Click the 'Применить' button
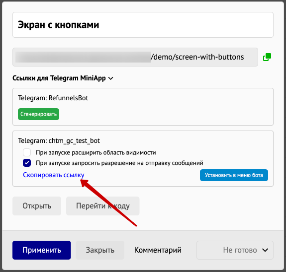Viewport: 286px width, 272px height. click(x=42, y=250)
